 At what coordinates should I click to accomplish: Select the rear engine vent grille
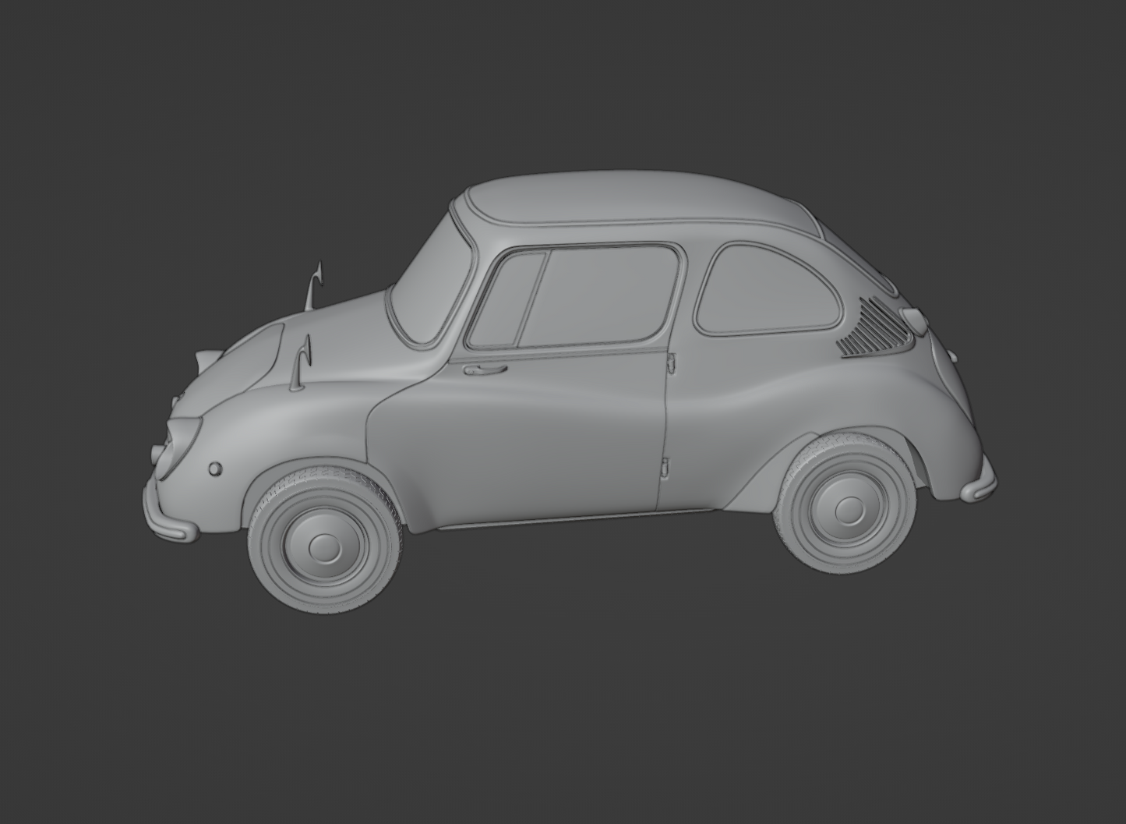[x=875, y=327]
